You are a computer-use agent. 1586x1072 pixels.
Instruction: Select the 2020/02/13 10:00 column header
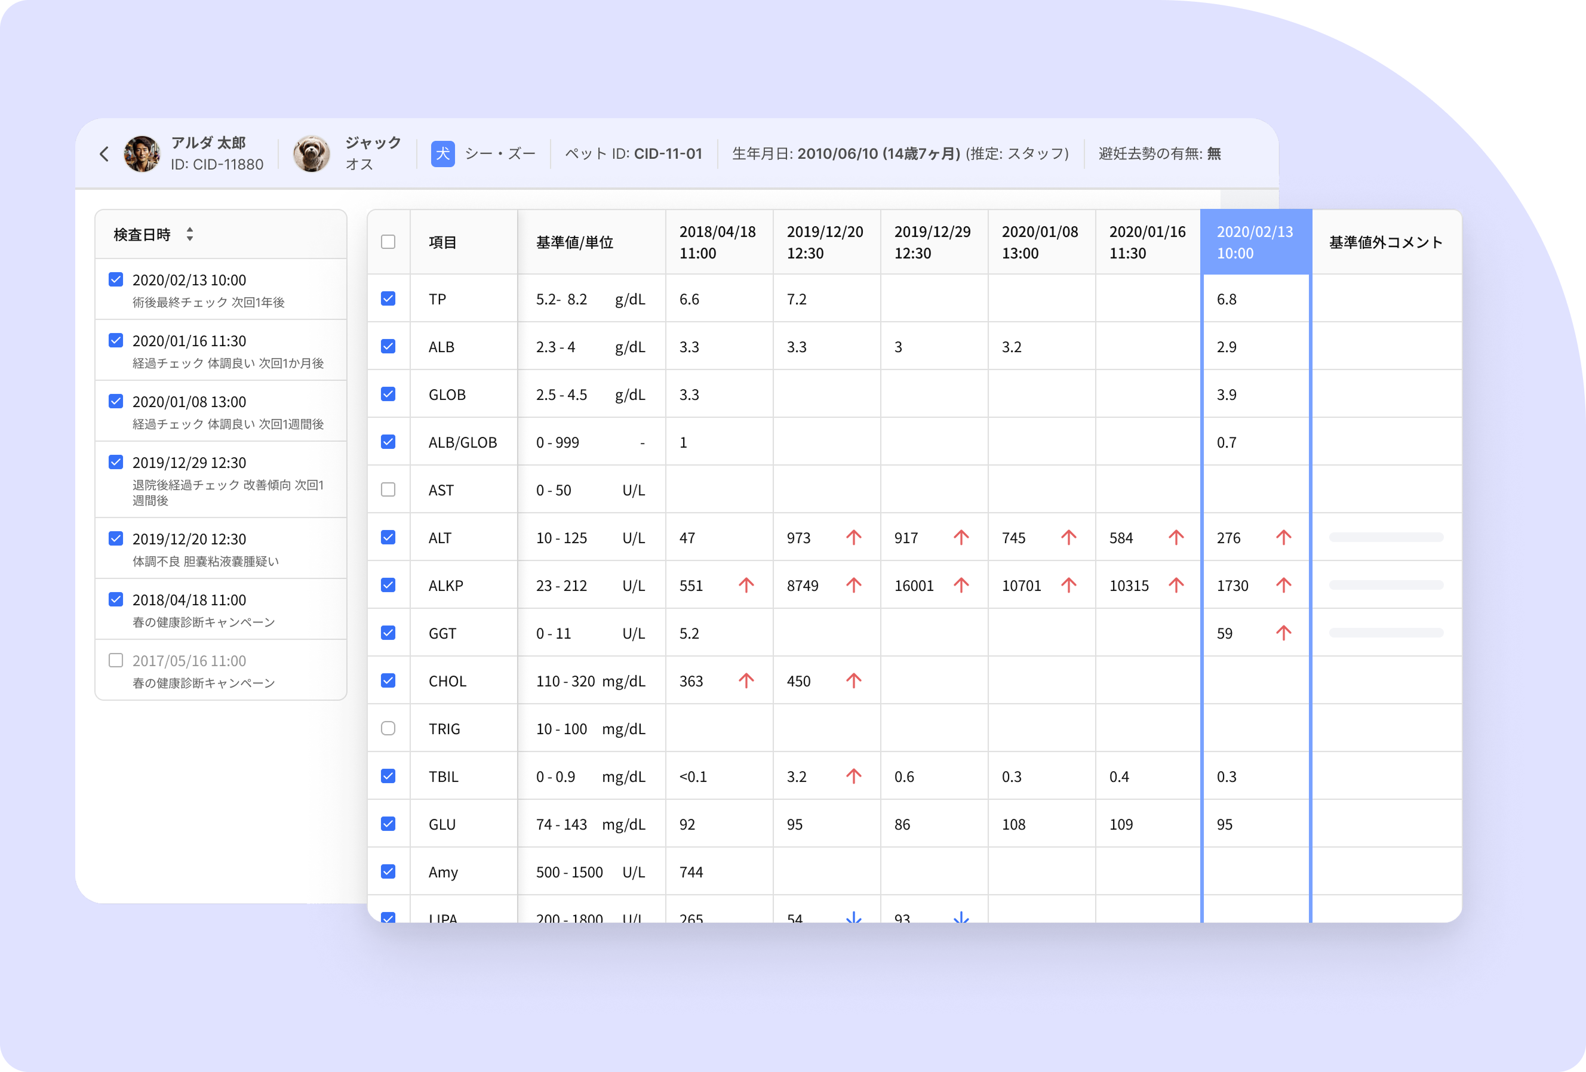1256,242
